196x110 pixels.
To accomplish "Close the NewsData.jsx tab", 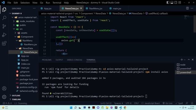I will pyautogui.click(x=81, y=8).
